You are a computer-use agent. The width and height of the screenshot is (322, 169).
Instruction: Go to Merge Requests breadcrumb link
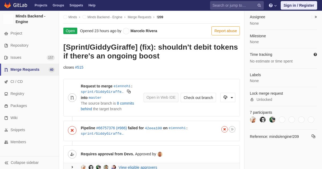click(x=140, y=17)
